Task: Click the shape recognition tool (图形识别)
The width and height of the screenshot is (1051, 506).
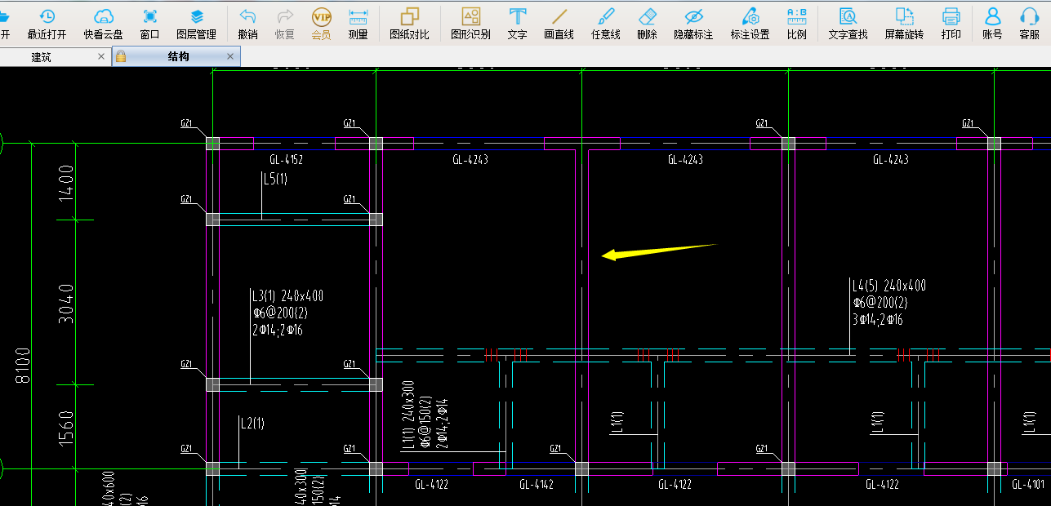Action: pyautogui.click(x=470, y=23)
